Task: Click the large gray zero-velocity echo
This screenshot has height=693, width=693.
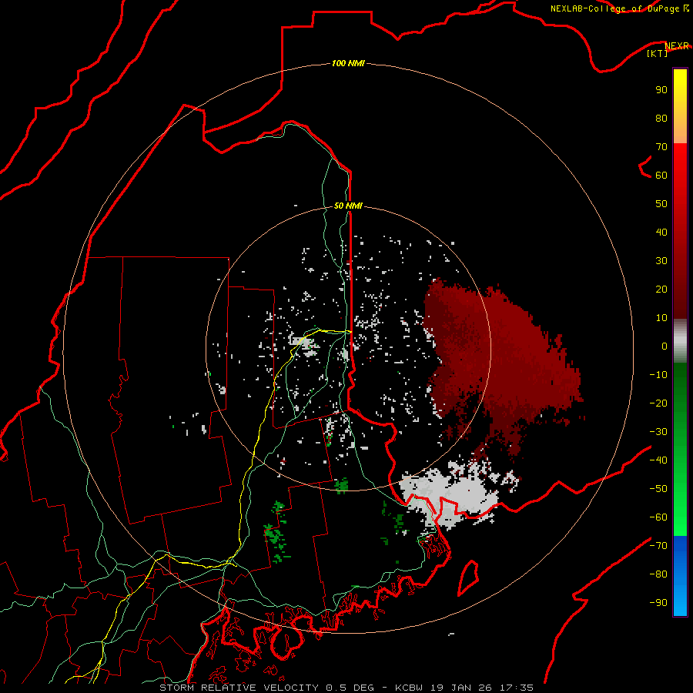Action: tap(455, 493)
